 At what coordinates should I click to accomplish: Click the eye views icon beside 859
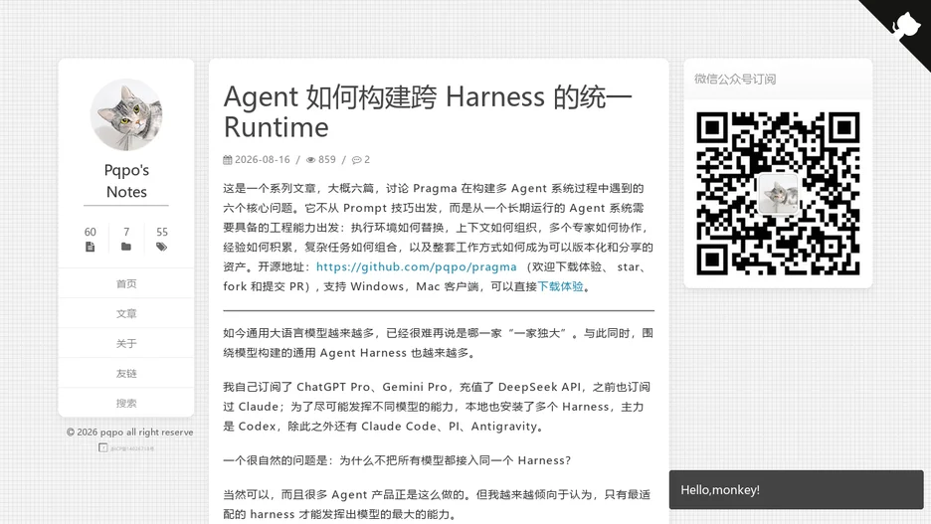310,160
